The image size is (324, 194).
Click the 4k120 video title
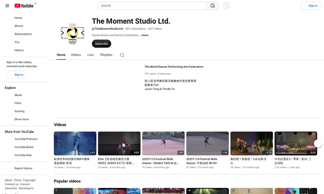pos(201,161)
